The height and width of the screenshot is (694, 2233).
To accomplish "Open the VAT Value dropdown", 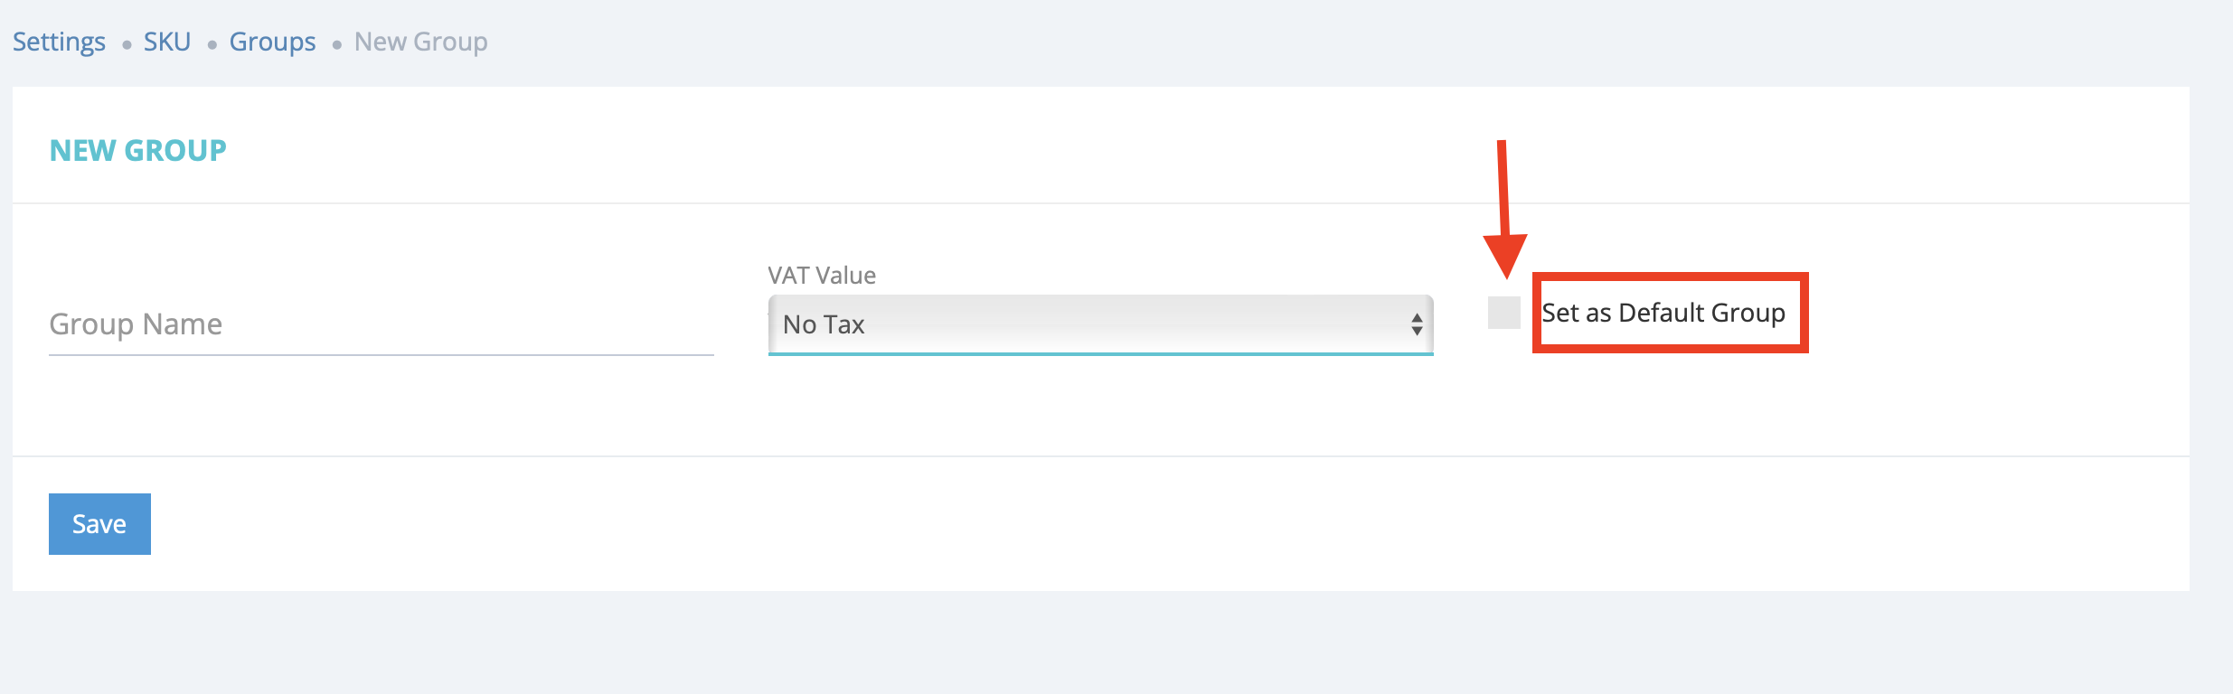I will [1099, 324].
